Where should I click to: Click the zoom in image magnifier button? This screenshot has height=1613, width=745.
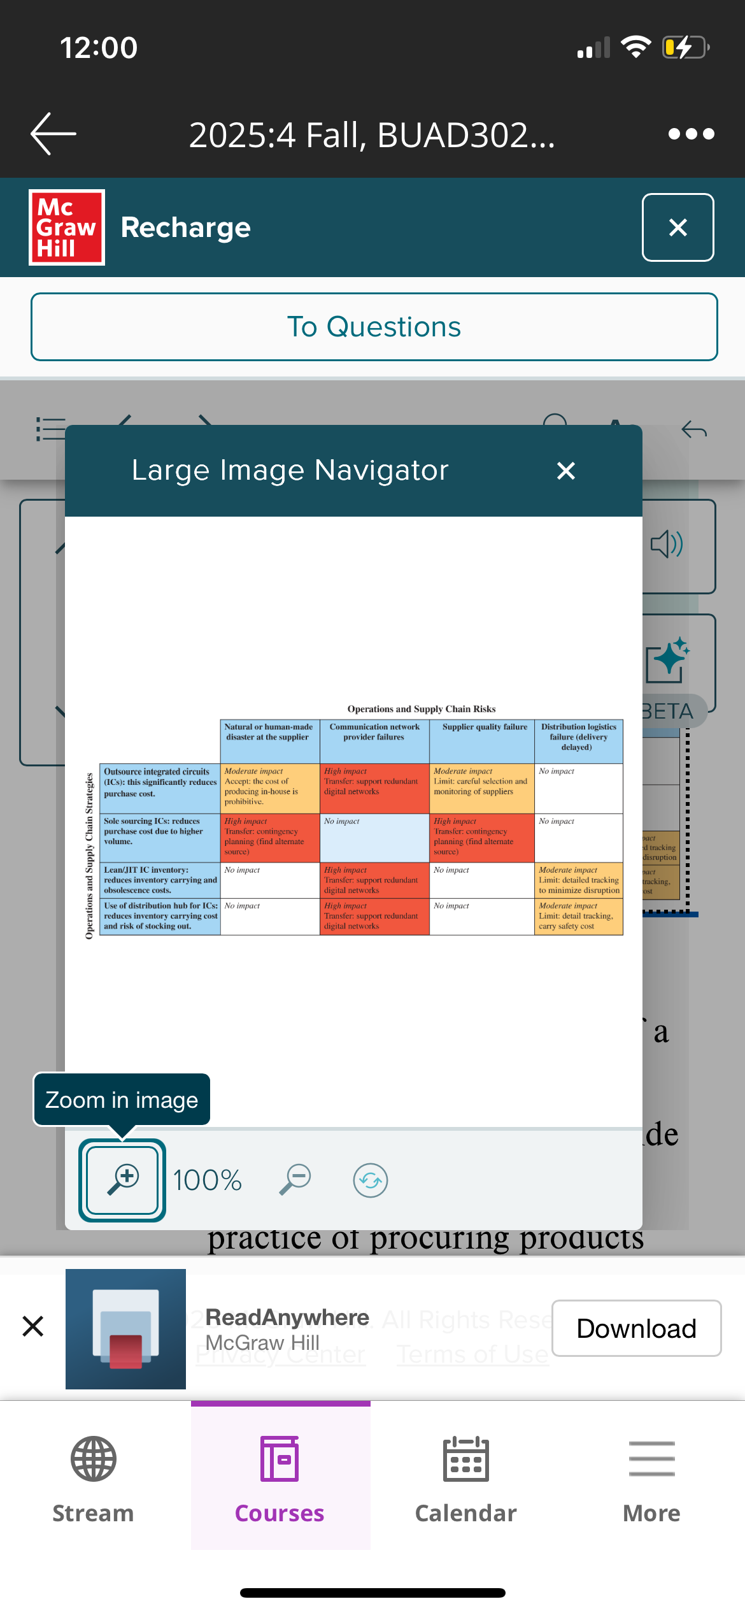(x=122, y=1180)
